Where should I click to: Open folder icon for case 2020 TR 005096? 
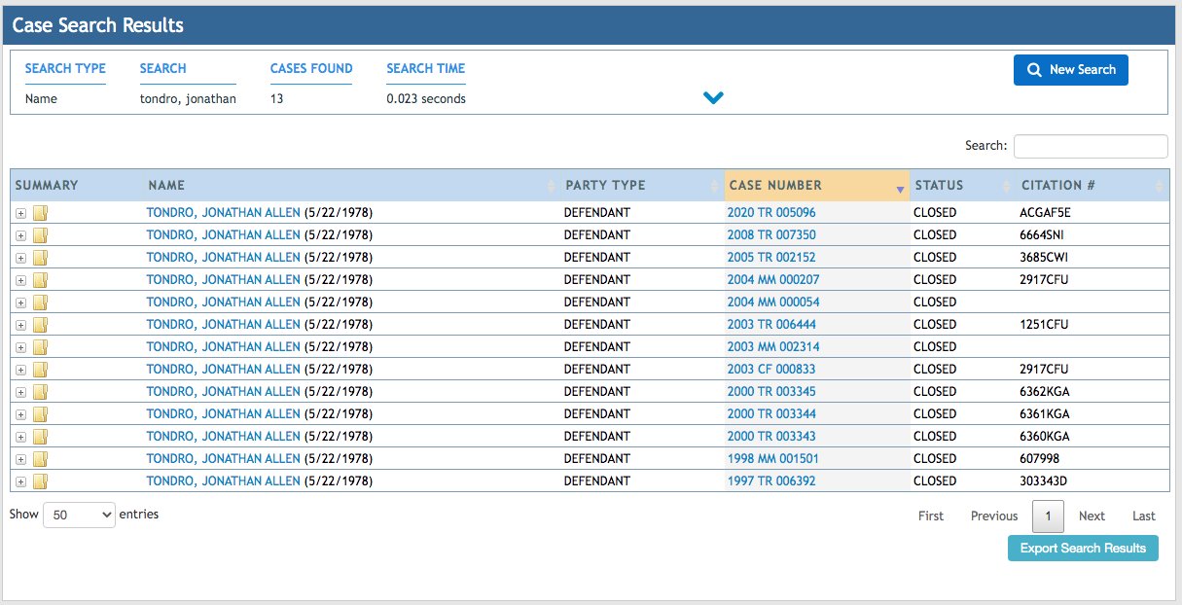(x=40, y=212)
